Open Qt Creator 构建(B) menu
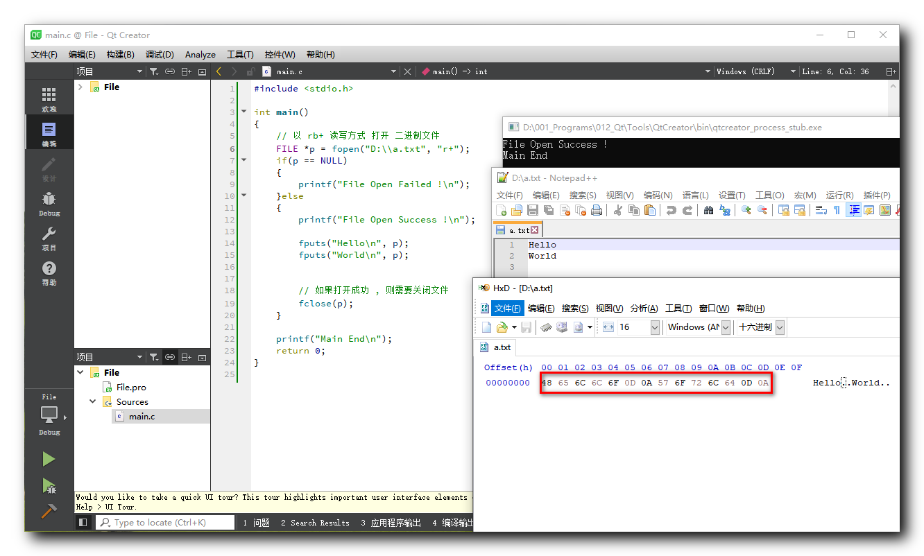 coord(120,55)
